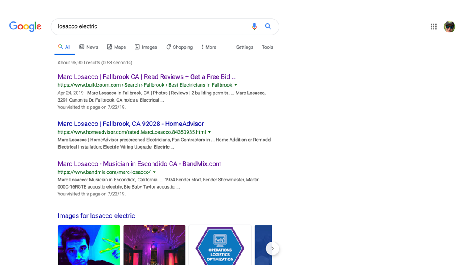Switch to the Maps tab
The image size is (460, 265).
pos(116,47)
